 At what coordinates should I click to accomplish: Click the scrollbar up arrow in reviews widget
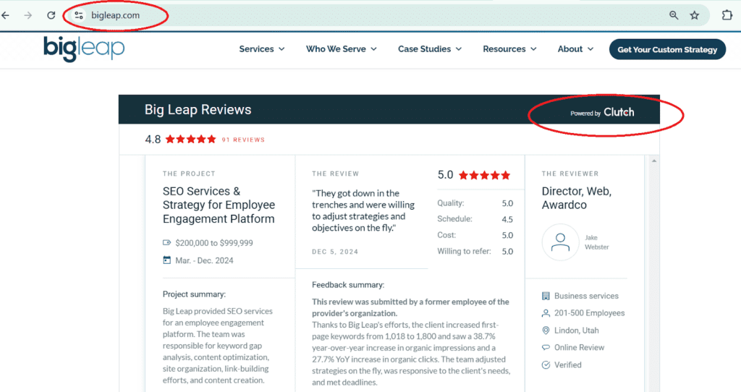pyautogui.click(x=654, y=161)
